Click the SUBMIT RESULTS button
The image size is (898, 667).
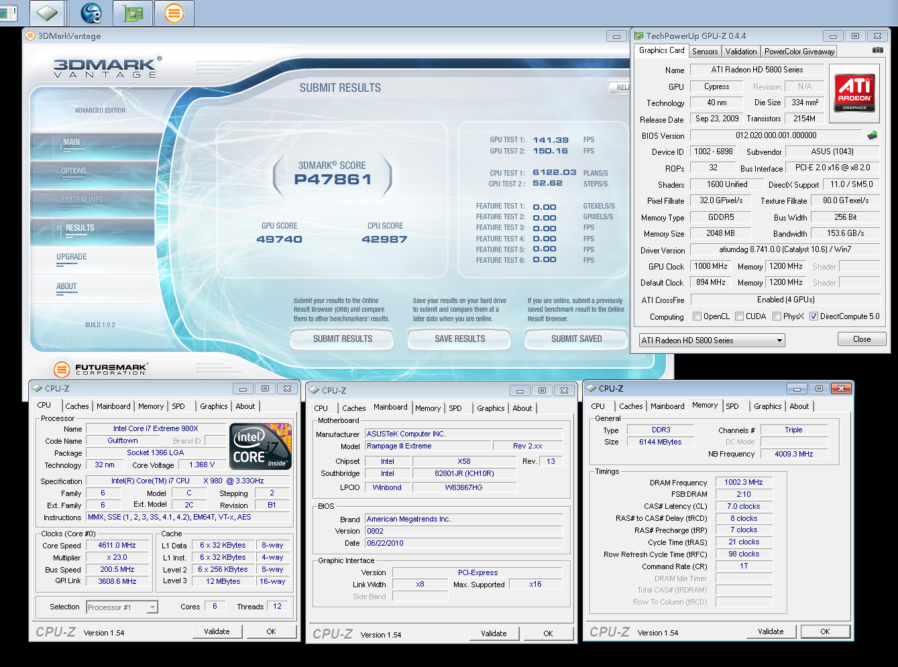click(342, 339)
